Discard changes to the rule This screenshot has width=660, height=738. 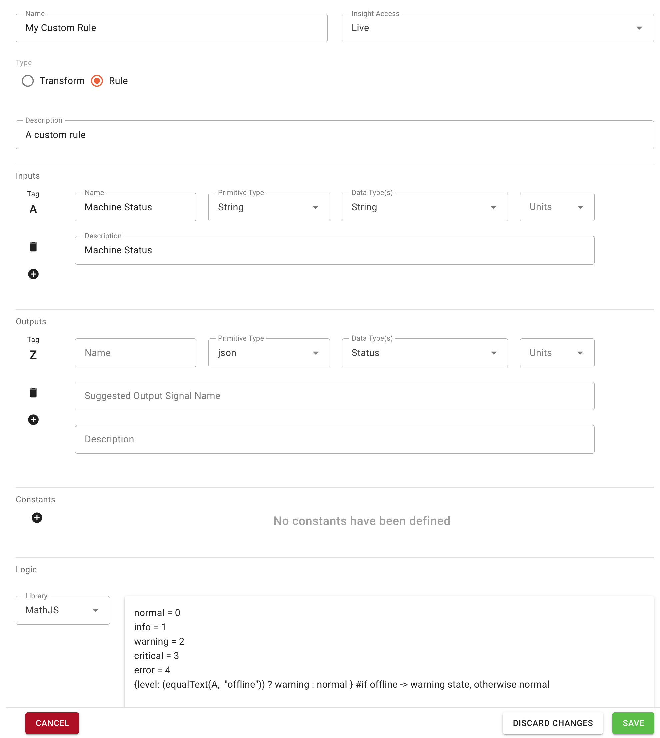552,723
